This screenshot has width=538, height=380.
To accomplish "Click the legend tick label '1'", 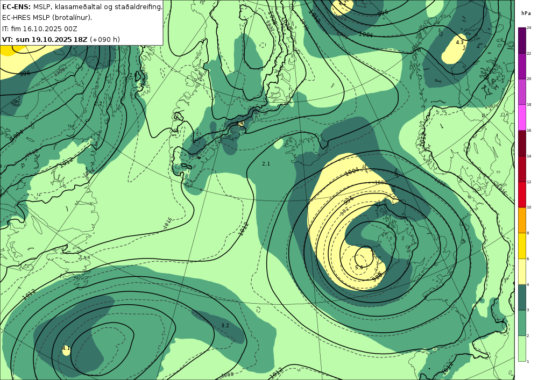I will point(528,361).
